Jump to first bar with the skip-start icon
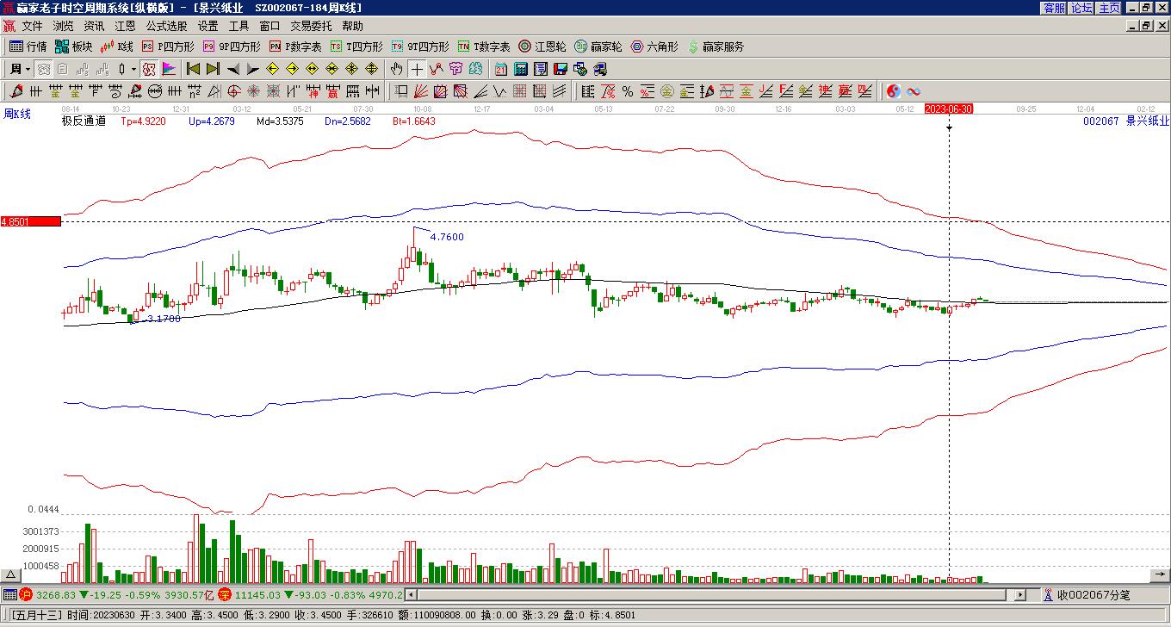The image size is (1171, 627). pyautogui.click(x=194, y=69)
